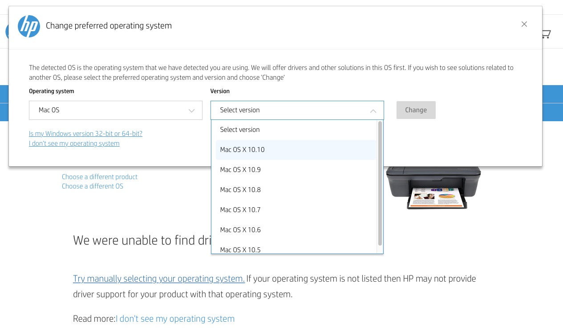This screenshot has height=332, width=563.
Task: Click the Change button
Action: point(416,110)
